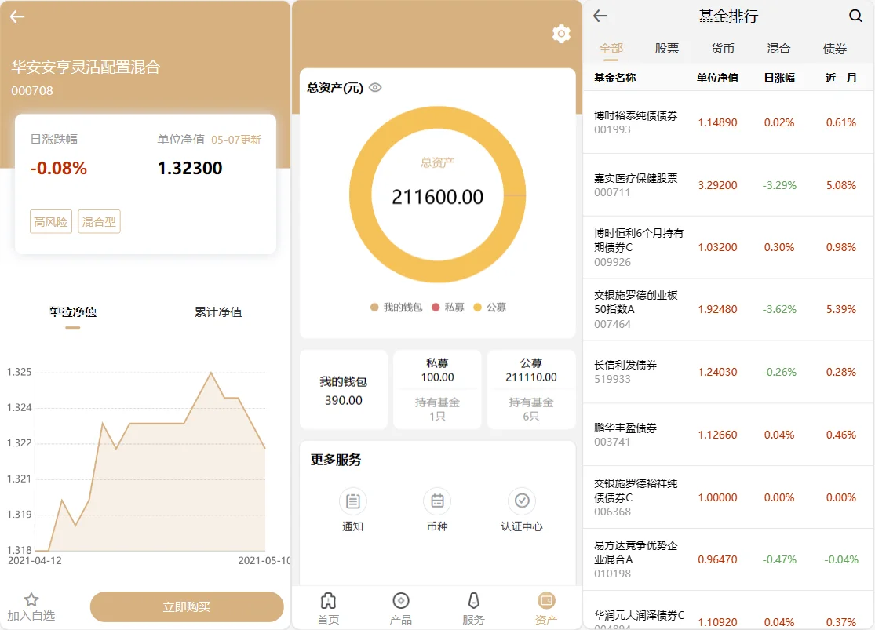Open fund 长信利发债券 519933
Viewport: 875px width, 630px height.
[728, 372]
